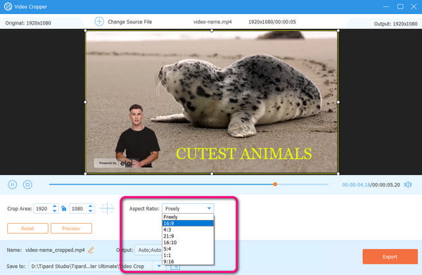This screenshot has width=422, height=275.
Task: Click the Reset button
Action: (x=27, y=228)
